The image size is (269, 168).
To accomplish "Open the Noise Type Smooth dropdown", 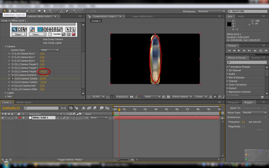I will click(x=254, y=113).
